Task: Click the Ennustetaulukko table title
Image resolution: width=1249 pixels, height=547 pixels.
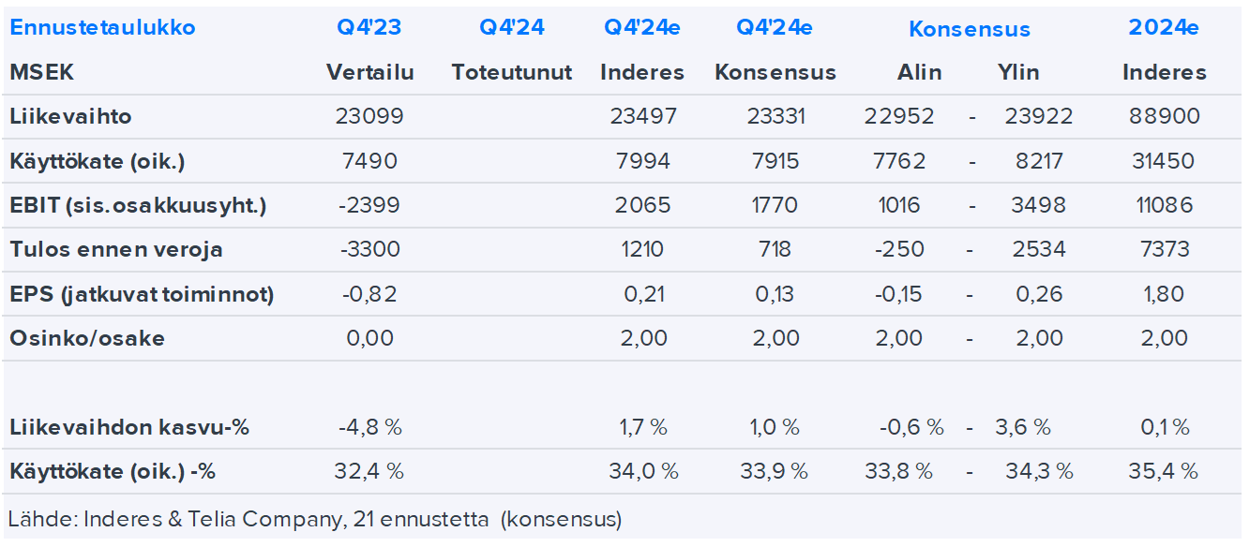Action: [102, 28]
